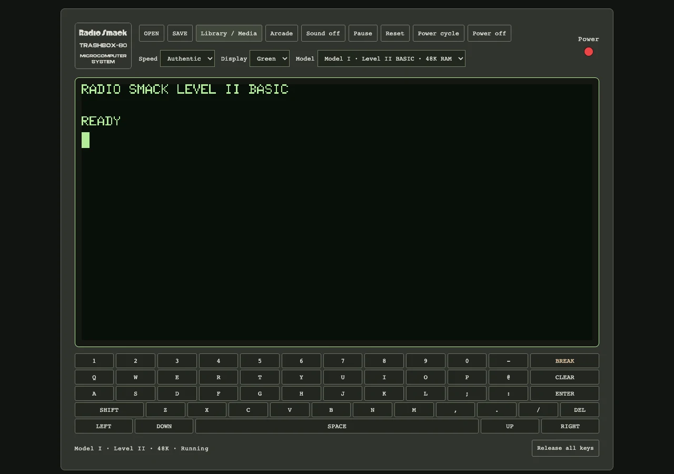Tap the LEFT arrow key
The width and height of the screenshot is (674, 474).
tap(104, 426)
